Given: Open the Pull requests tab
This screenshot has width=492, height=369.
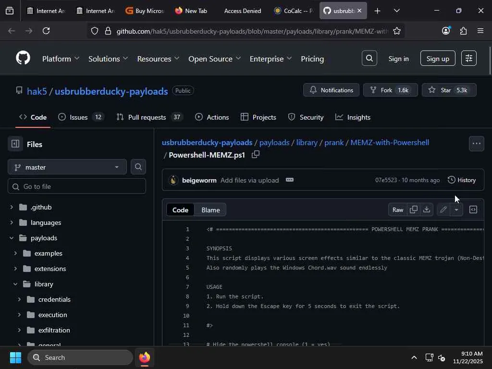Looking at the screenshot, I should coord(149,117).
